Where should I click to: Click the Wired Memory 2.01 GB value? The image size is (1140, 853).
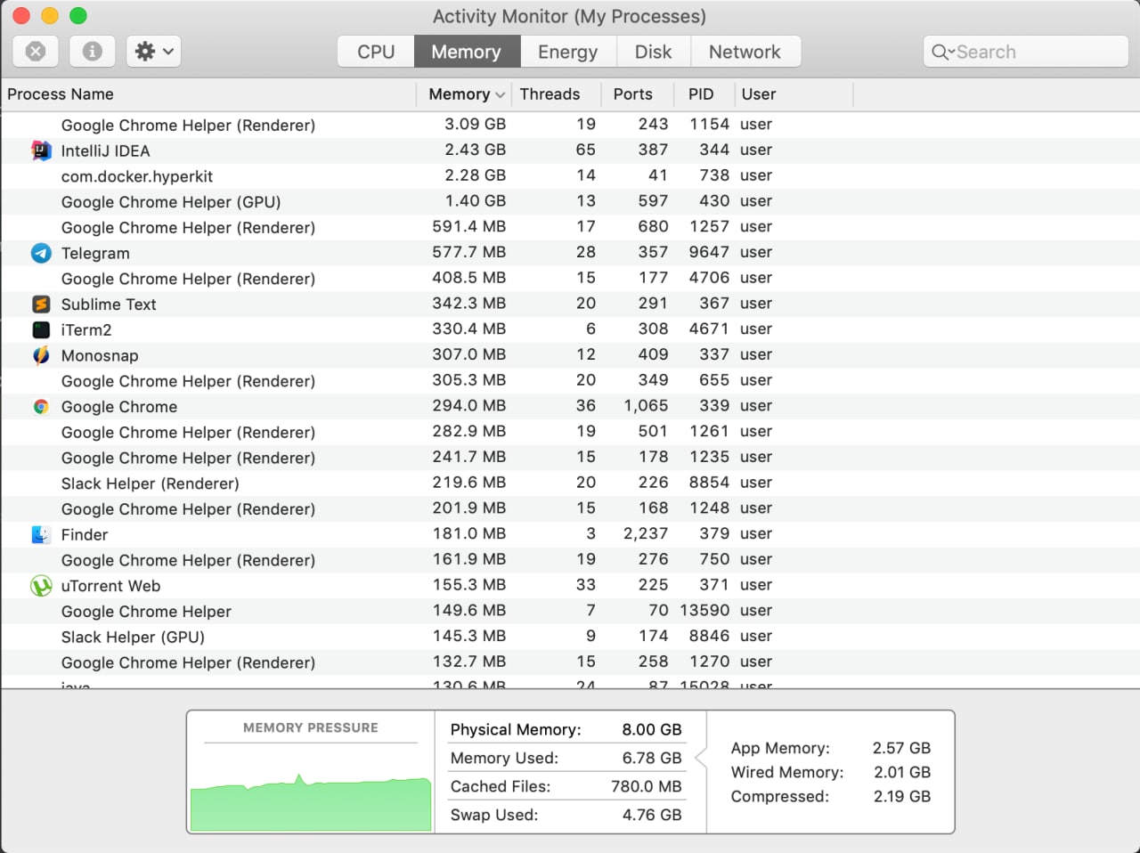(x=902, y=772)
